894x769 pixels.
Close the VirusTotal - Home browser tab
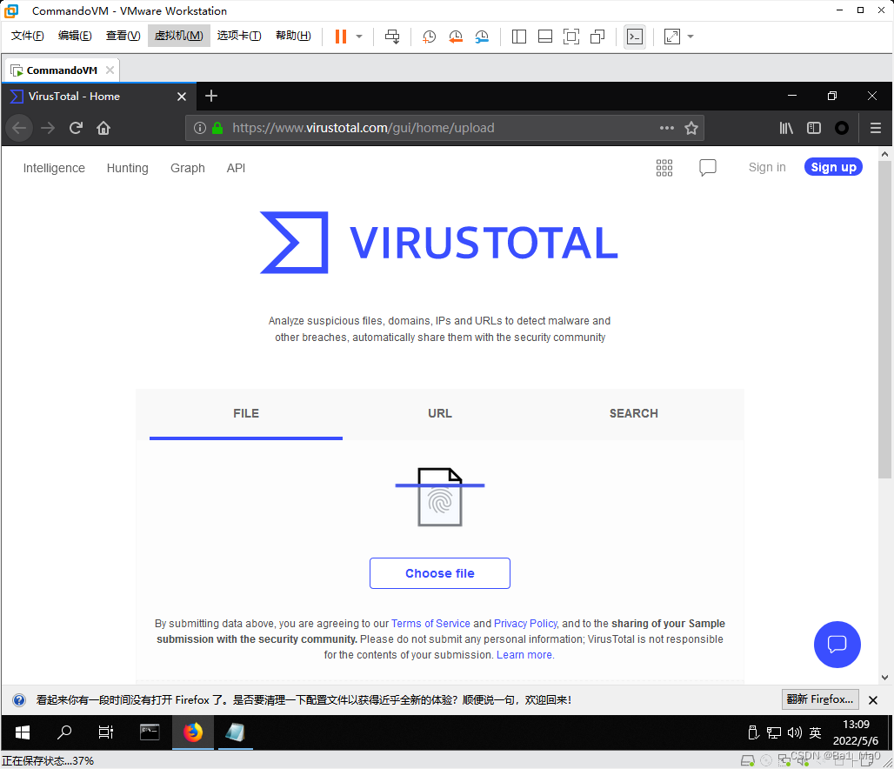pos(181,97)
